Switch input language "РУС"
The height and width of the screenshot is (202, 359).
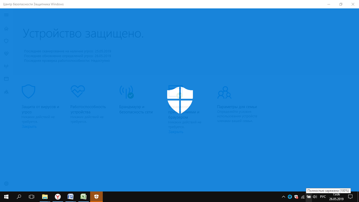click(x=323, y=197)
